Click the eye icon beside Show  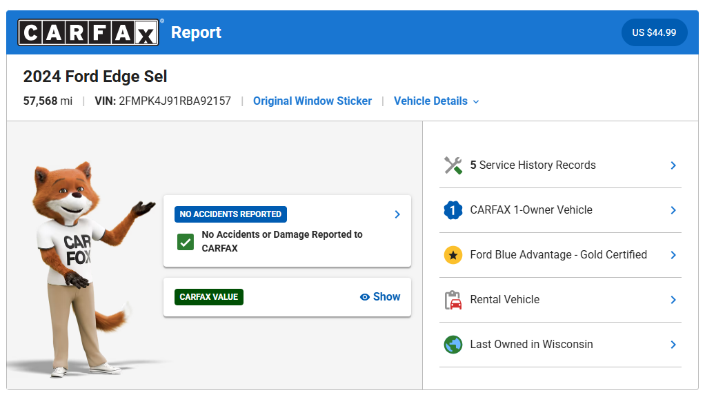(365, 297)
